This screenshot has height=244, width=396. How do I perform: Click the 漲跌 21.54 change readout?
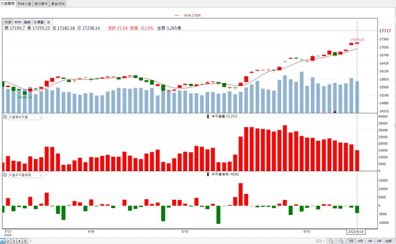(x=118, y=28)
